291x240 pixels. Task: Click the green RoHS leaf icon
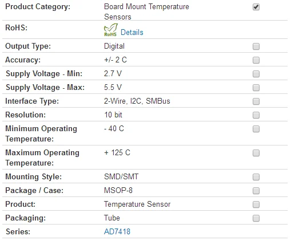coord(110,30)
